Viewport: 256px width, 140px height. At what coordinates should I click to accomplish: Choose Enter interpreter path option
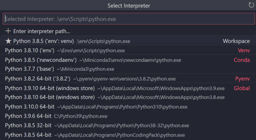41,31
